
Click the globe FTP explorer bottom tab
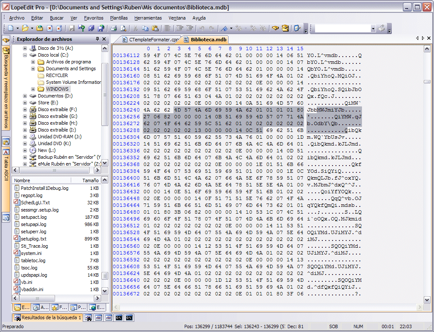(x=97, y=307)
